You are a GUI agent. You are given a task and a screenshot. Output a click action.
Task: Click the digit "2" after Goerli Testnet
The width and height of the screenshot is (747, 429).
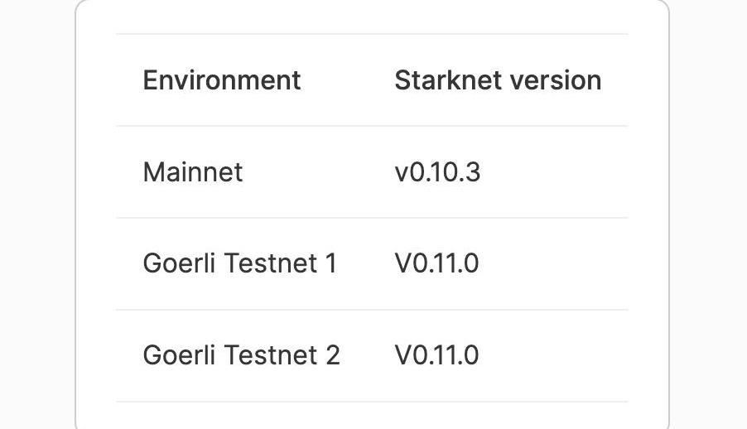click(x=331, y=355)
